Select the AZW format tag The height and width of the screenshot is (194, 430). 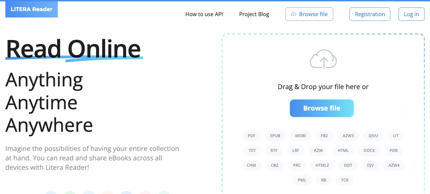pyautogui.click(x=318, y=151)
